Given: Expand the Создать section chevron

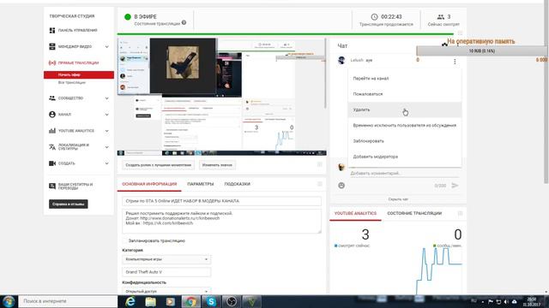Looking at the screenshot, I should point(106,163).
